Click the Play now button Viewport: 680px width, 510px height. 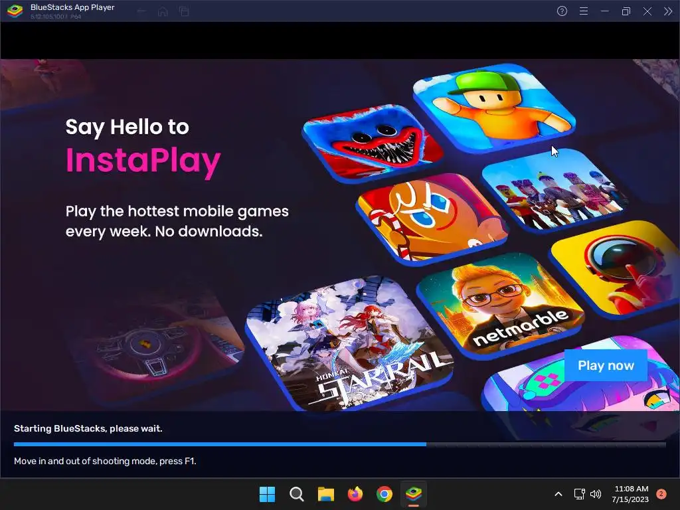606,365
